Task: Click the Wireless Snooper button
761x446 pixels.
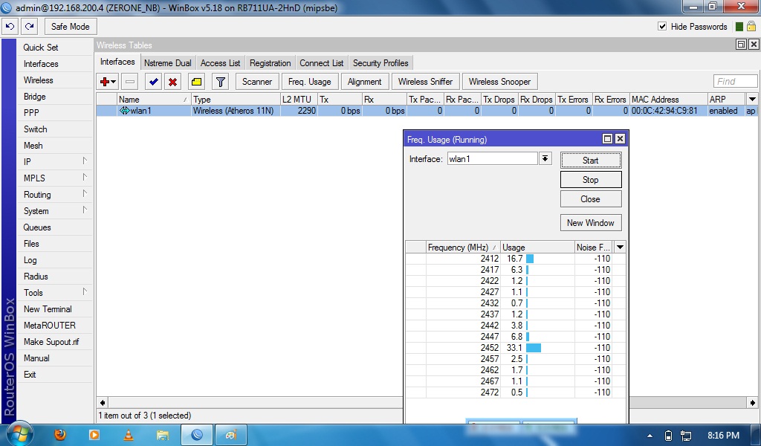Action: [500, 82]
